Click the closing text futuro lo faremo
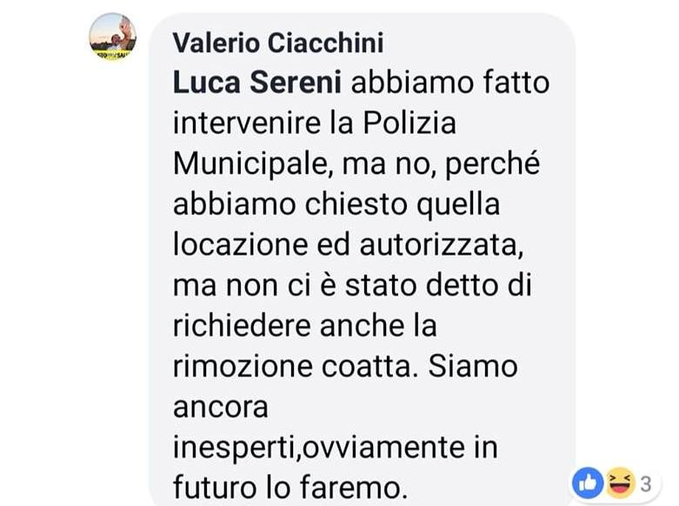 coord(290,488)
